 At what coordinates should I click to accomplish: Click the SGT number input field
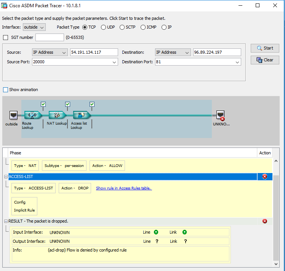(50, 37)
